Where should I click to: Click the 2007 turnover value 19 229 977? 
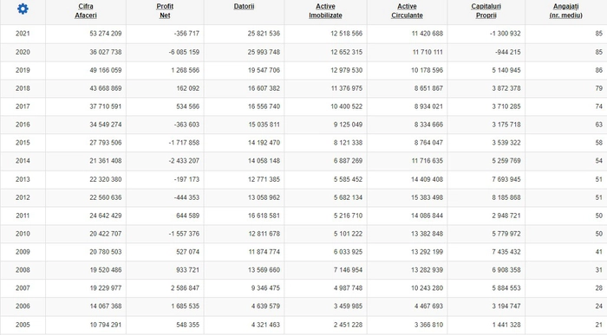pos(106,288)
